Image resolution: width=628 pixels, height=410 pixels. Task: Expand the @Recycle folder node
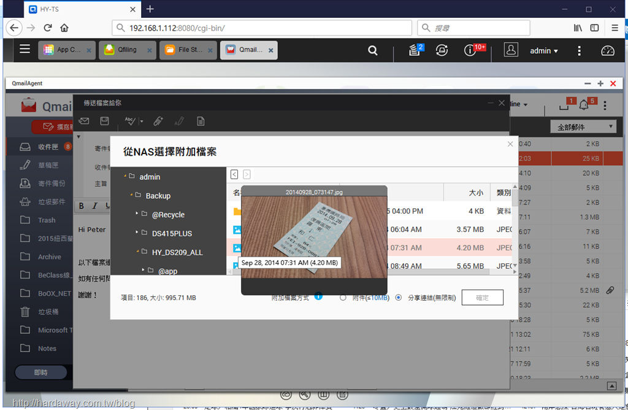[137, 213]
